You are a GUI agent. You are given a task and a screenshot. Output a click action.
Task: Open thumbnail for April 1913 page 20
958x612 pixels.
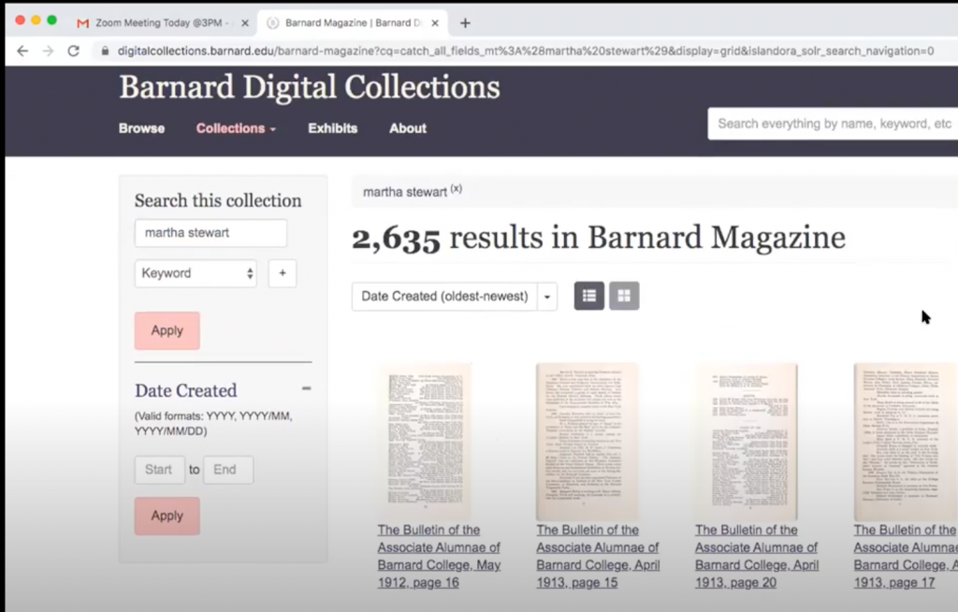(748, 442)
